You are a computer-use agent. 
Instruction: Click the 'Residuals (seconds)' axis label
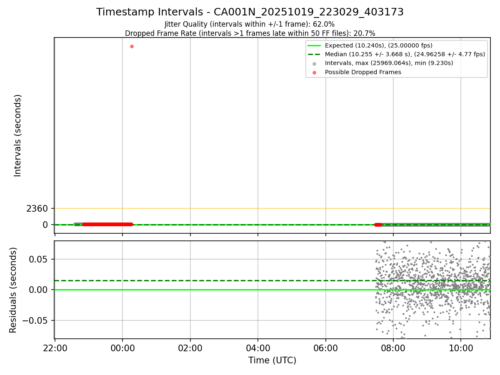click(x=13, y=290)
